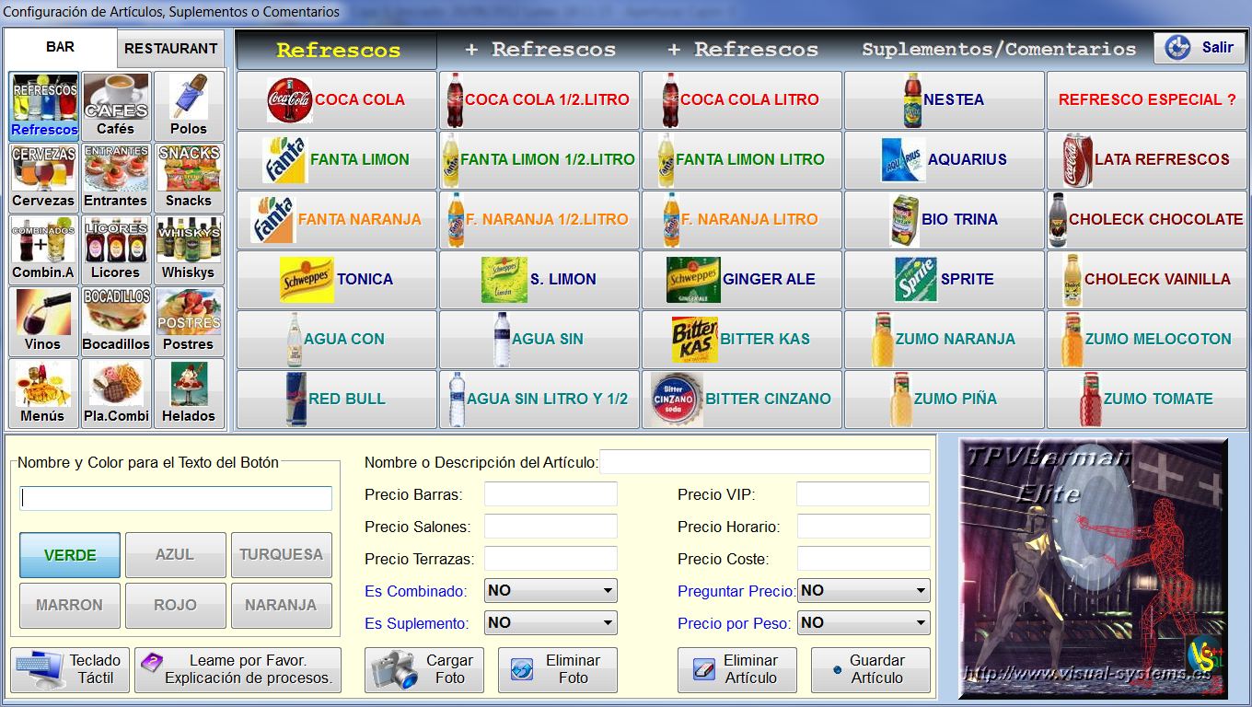
Task: Open the Precio por Peso dropdown
Action: [864, 623]
